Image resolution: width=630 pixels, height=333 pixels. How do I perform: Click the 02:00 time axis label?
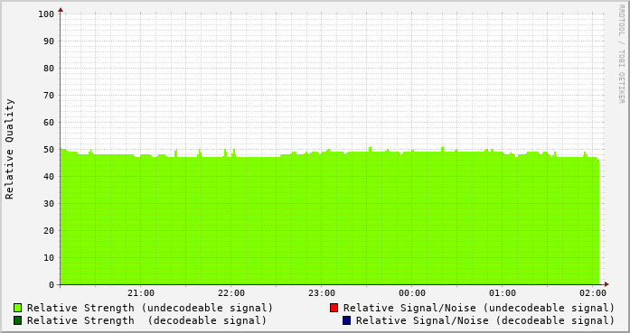593,293
